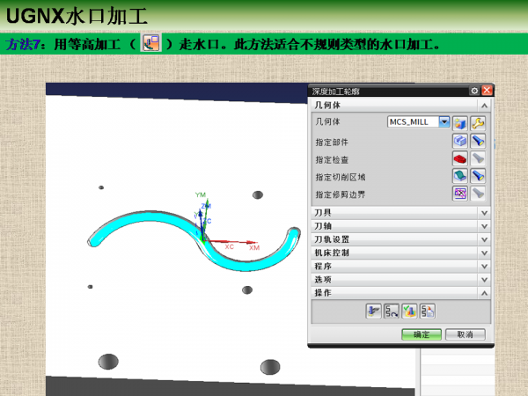
Task: Click the 确定 confirm button
Action: click(x=422, y=334)
